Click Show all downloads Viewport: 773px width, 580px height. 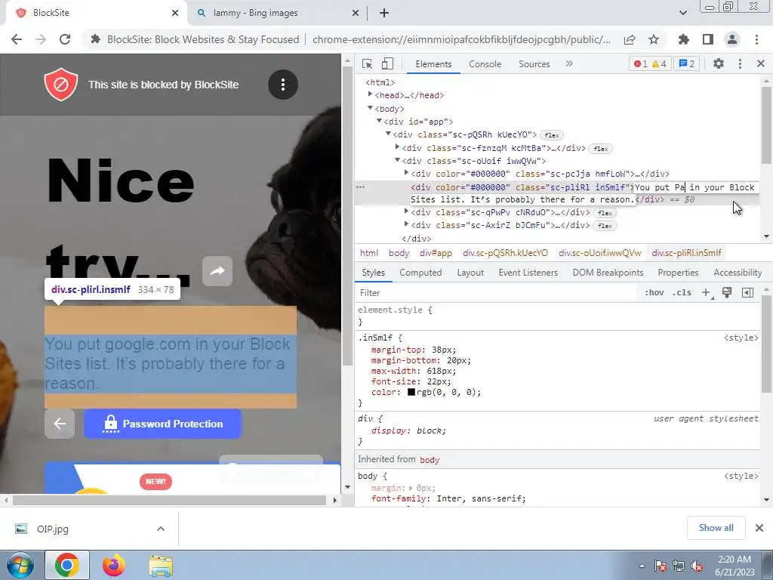tap(716, 528)
